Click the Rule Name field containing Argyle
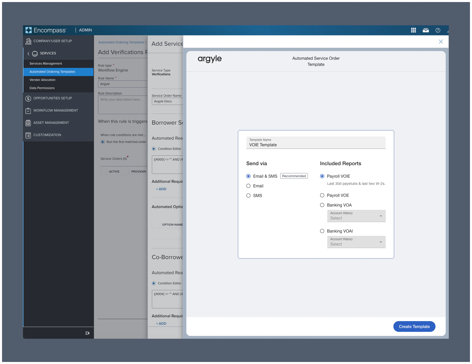 pos(123,84)
